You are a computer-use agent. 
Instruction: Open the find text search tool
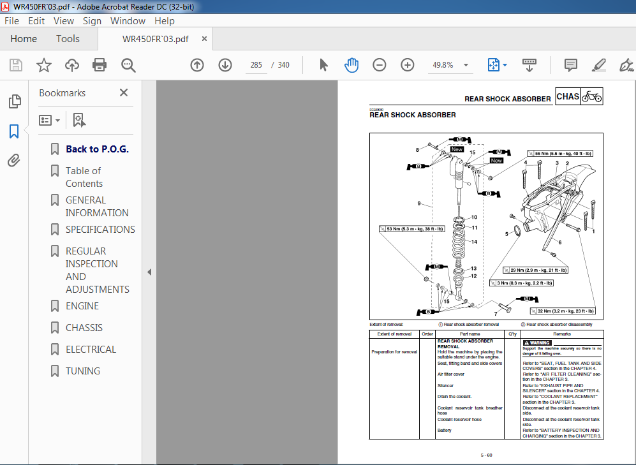128,65
